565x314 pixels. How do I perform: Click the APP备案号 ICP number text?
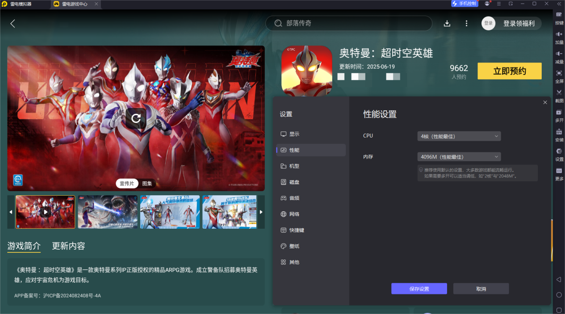click(58, 296)
